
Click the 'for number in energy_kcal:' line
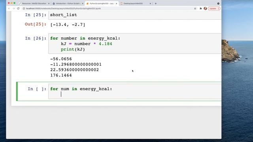tap(85, 38)
